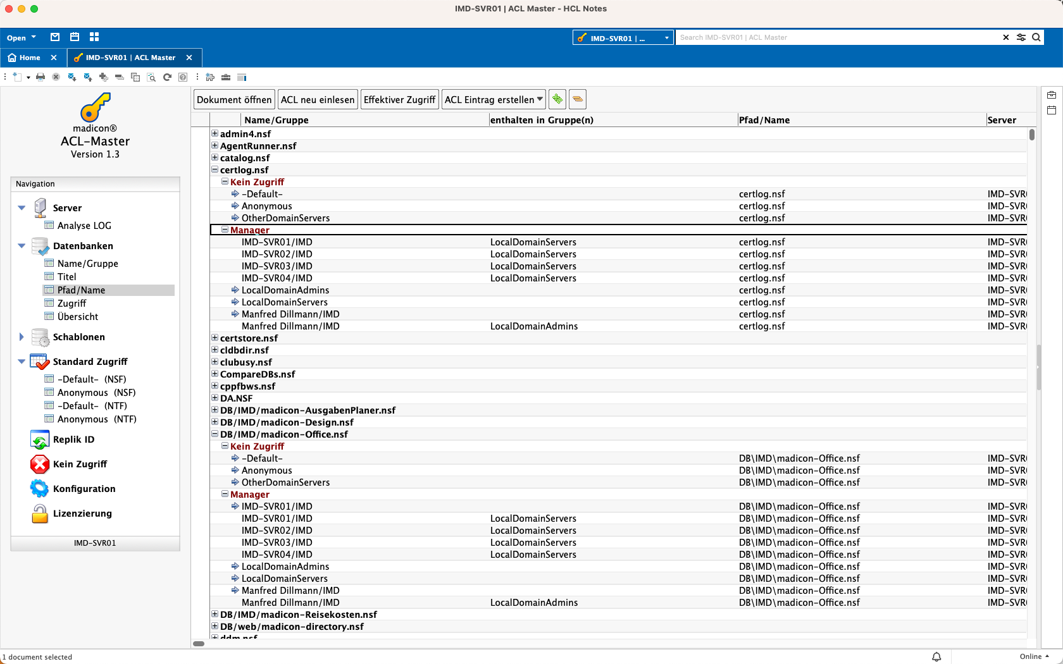Click the new document toolbar icon
This screenshot has width=1063, height=664.
coord(17,77)
